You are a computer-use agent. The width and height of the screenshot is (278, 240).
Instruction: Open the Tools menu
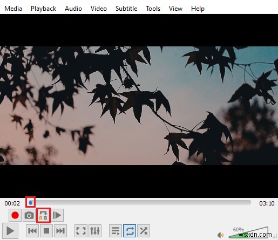coord(153,9)
